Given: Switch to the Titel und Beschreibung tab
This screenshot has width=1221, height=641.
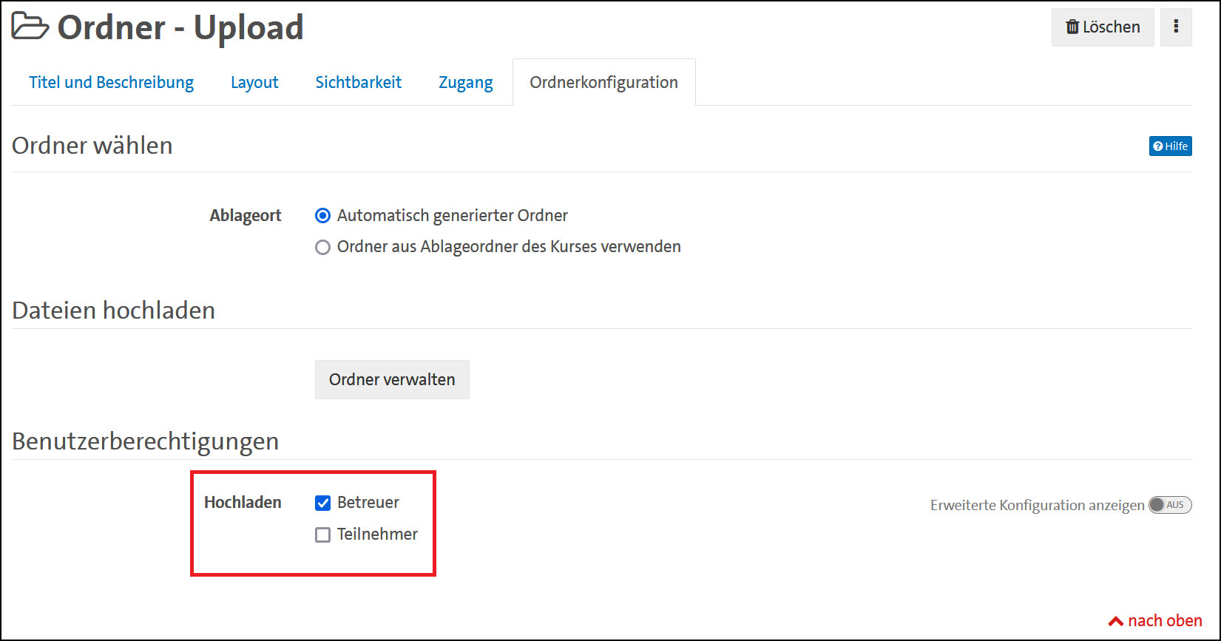Looking at the screenshot, I should (111, 82).
